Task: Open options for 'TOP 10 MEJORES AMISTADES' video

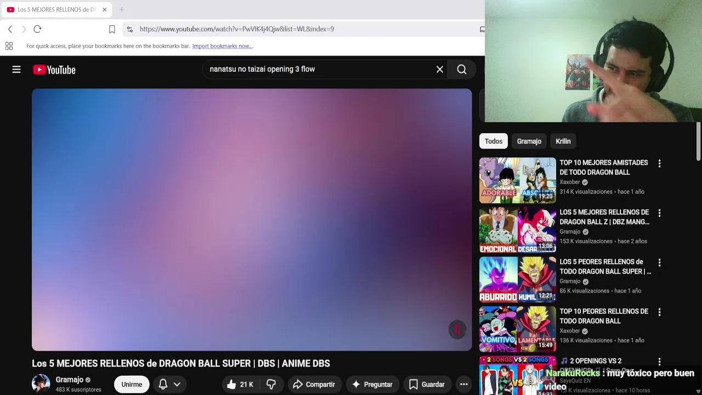Action: (x=659, y=163)
